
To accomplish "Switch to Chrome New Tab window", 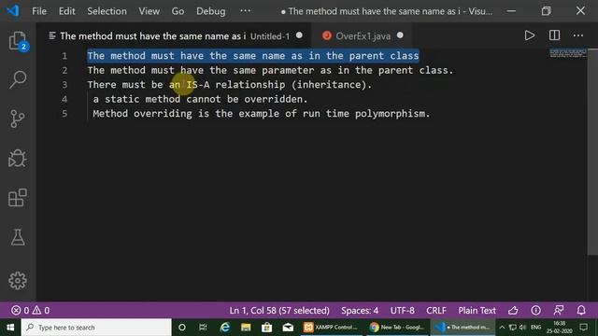I will click(x=396, y=328).
